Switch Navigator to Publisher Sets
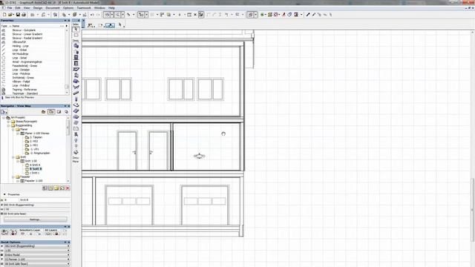Screen dimensions: 475x267 pos(66,112)
